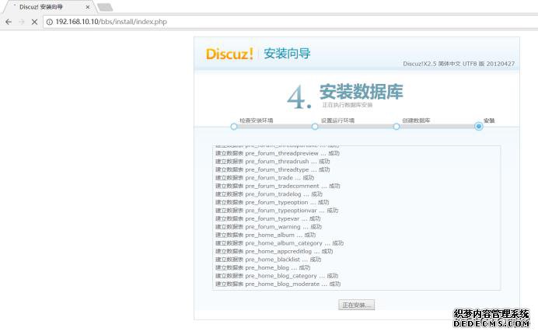Close the Discuz! browser tab
This screenshot has height=335, width=538.
(x=88, y=7)
